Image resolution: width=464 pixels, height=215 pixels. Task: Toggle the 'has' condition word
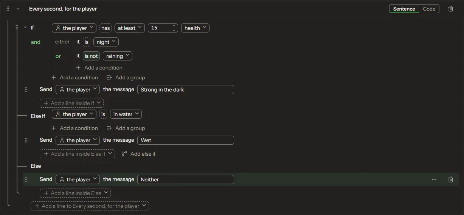106,28
